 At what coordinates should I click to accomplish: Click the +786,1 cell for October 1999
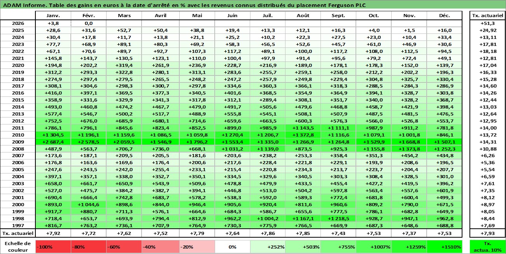374,212
